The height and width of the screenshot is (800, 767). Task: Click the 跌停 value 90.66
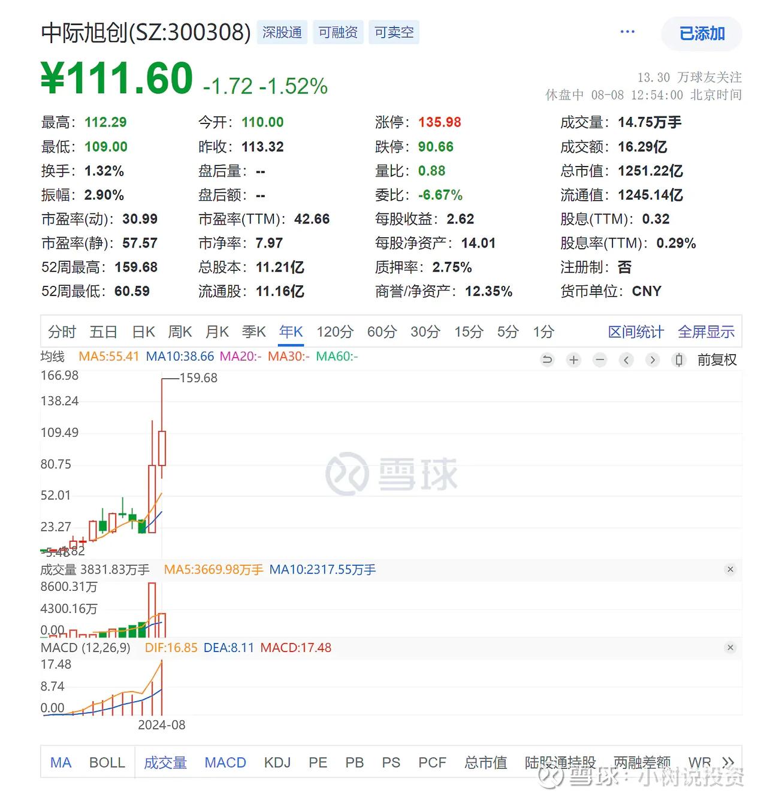[436, 147]
